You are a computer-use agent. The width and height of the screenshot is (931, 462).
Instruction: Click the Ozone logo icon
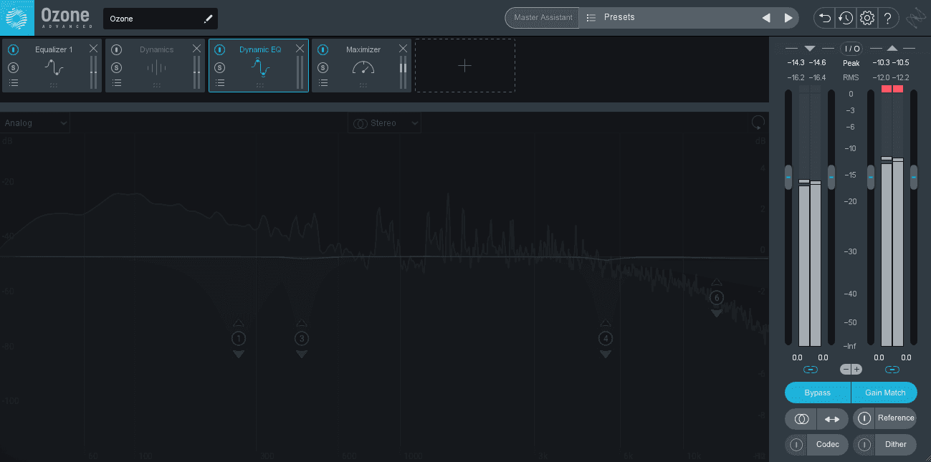coord(17,17)
